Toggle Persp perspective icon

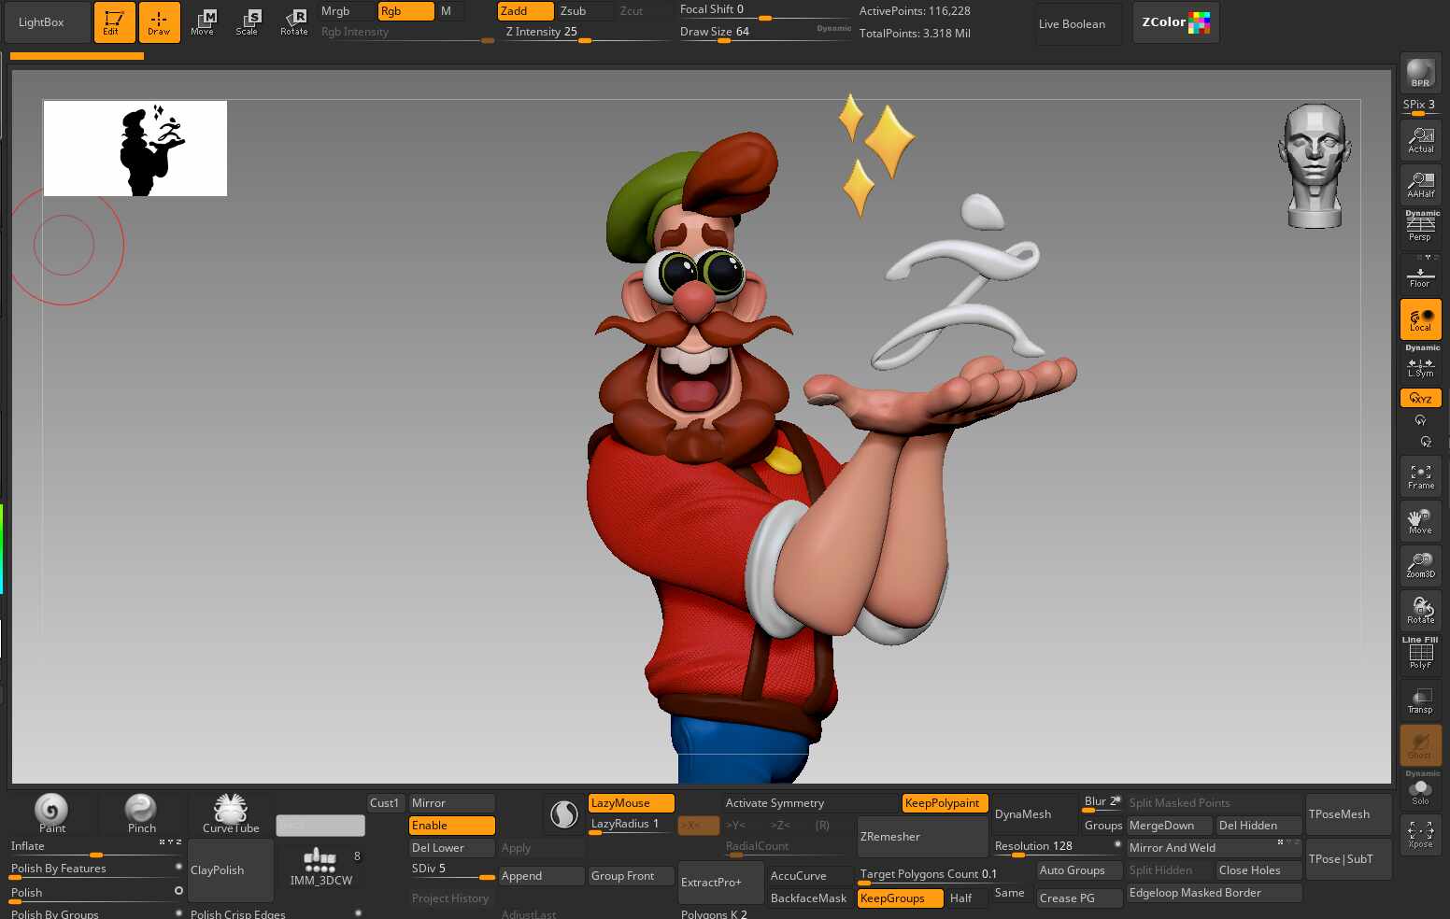click(x=1420, y=227)
